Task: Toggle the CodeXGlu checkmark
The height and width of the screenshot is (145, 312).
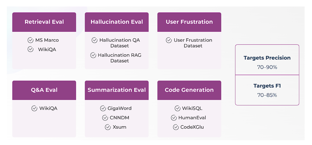Action: pyautogui.click(x=176, y=127)
